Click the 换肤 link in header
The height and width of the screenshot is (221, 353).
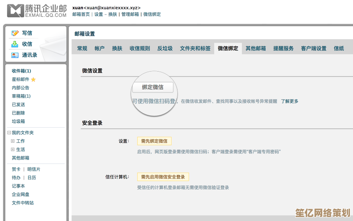point(112,14)
